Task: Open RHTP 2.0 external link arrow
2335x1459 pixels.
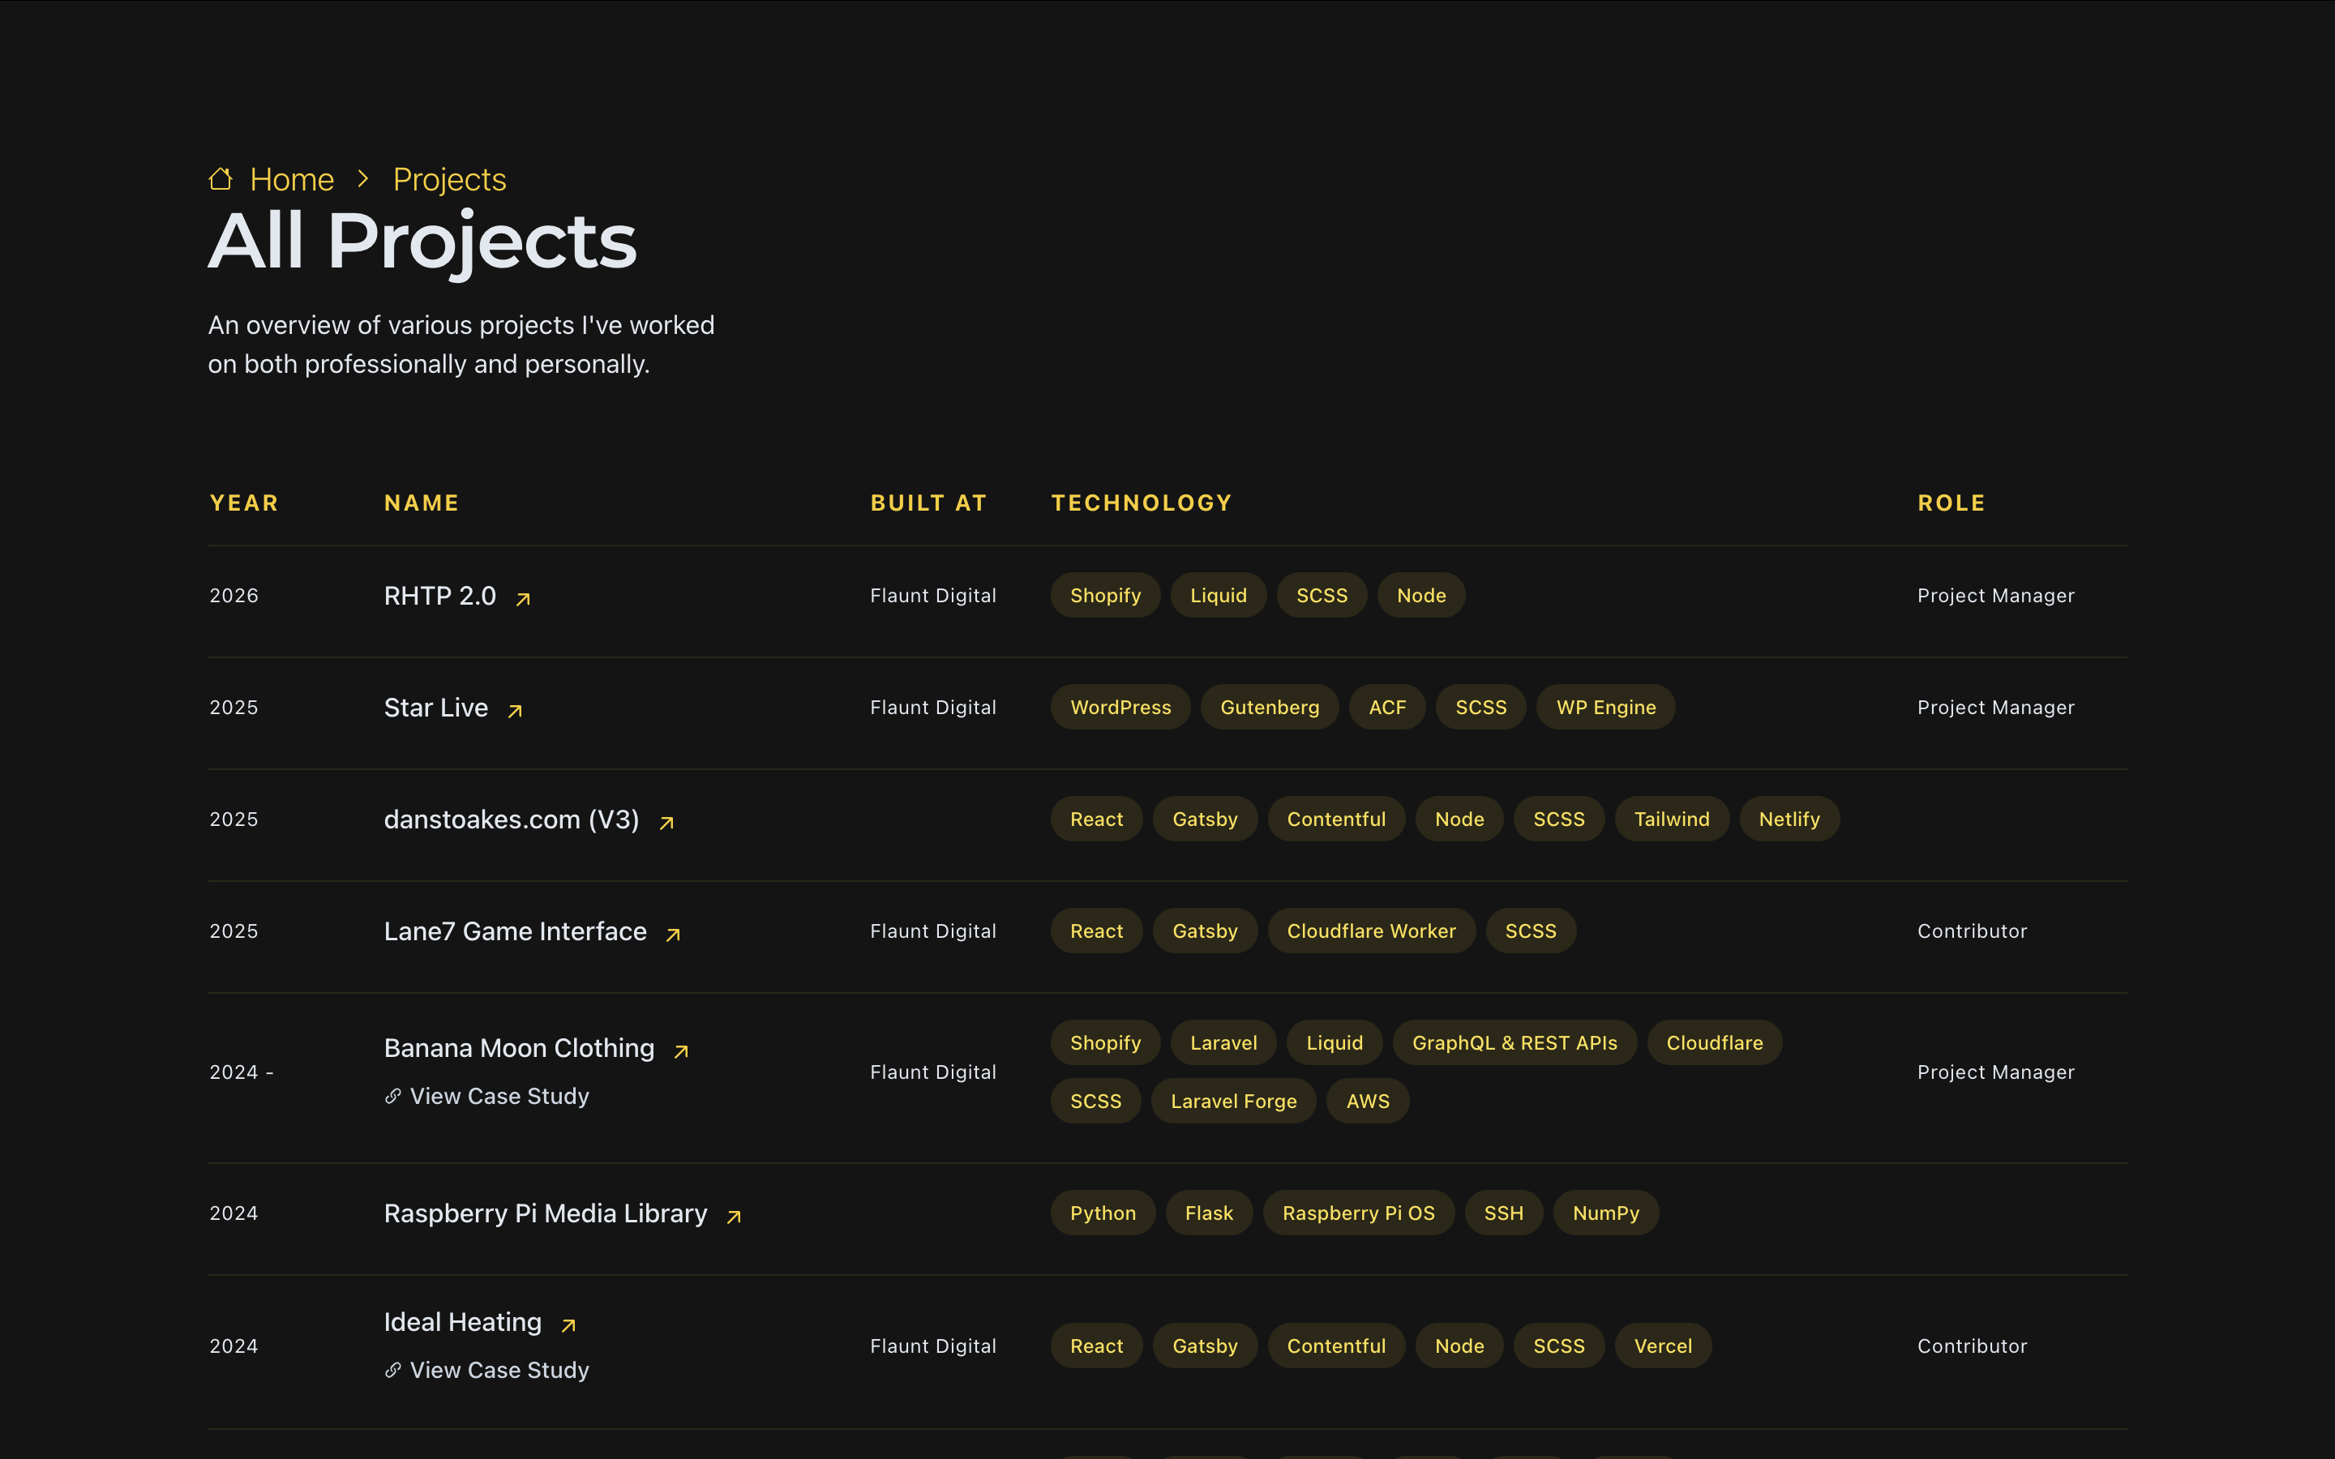Action: (523, 599)
